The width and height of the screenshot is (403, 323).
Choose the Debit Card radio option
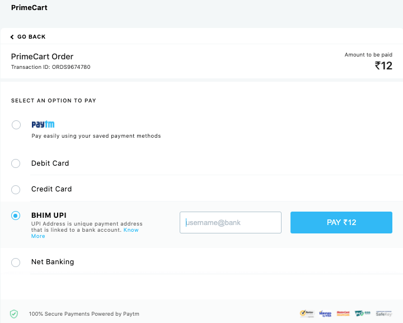(16, 163)
